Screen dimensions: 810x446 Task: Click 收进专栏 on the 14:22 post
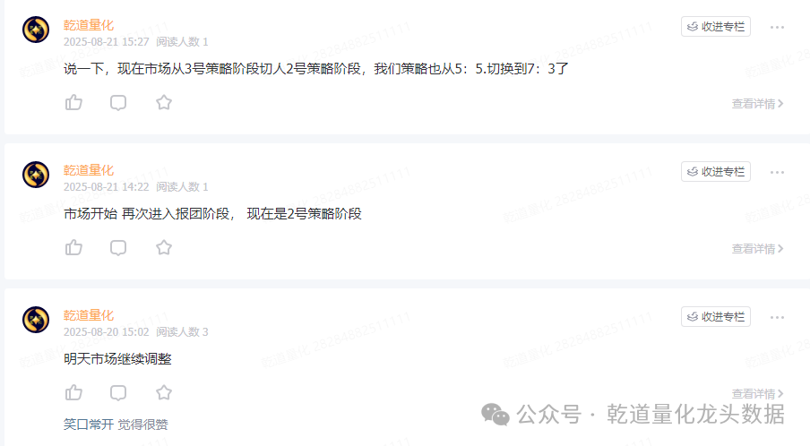click(x=715, y=172)
